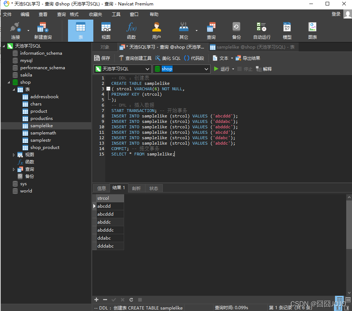Open the 文本 text dropdown arrow
The image size is (352, 311).
232,58
